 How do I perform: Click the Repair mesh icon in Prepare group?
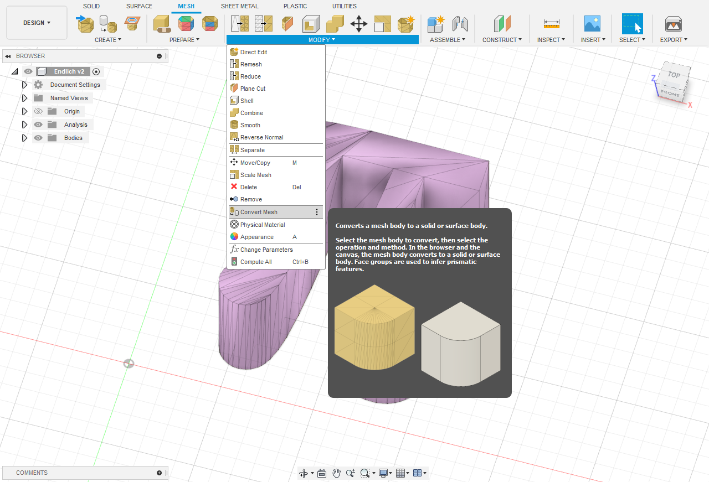tap(162, 24)
